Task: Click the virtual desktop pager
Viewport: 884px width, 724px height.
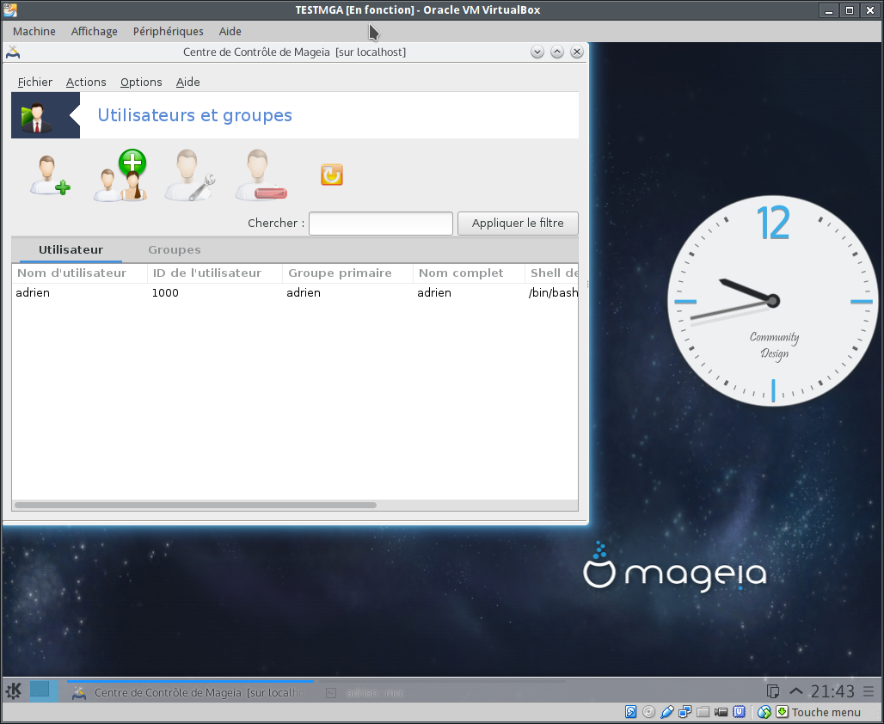Action: point(43,690)
